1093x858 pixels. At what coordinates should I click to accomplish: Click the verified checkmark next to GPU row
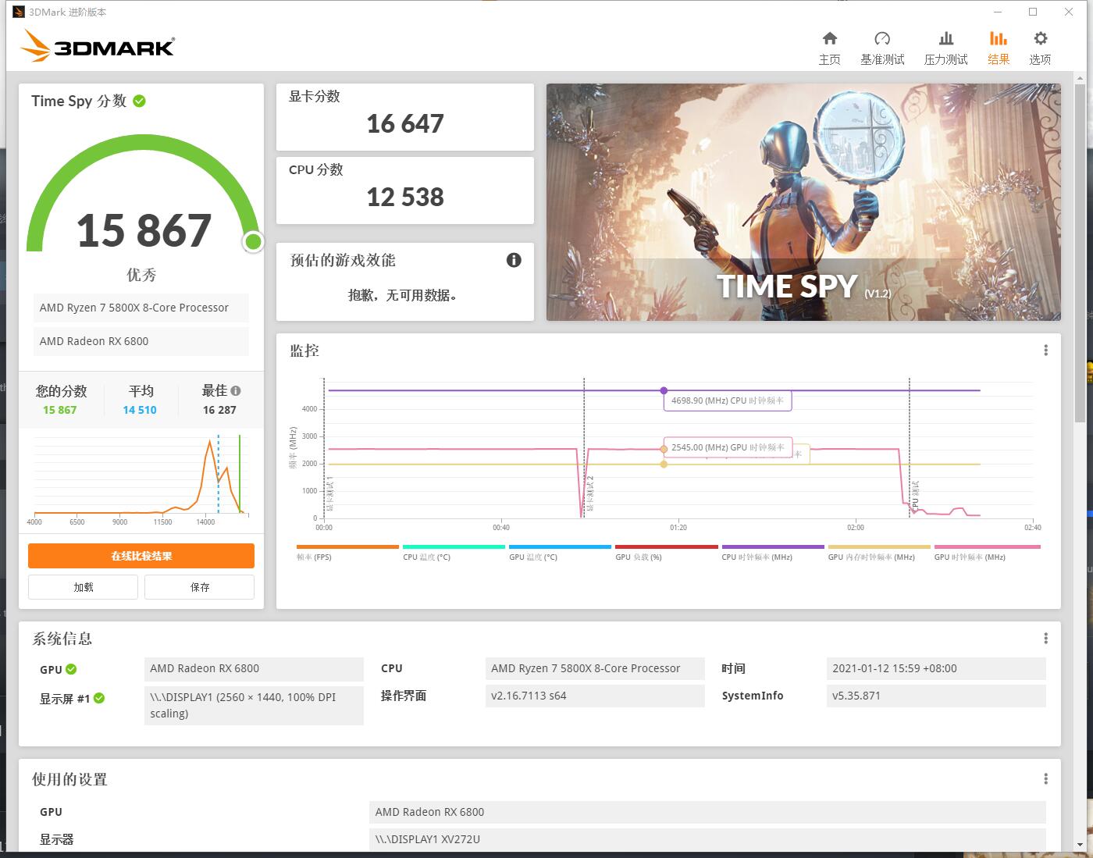point(71,669)
